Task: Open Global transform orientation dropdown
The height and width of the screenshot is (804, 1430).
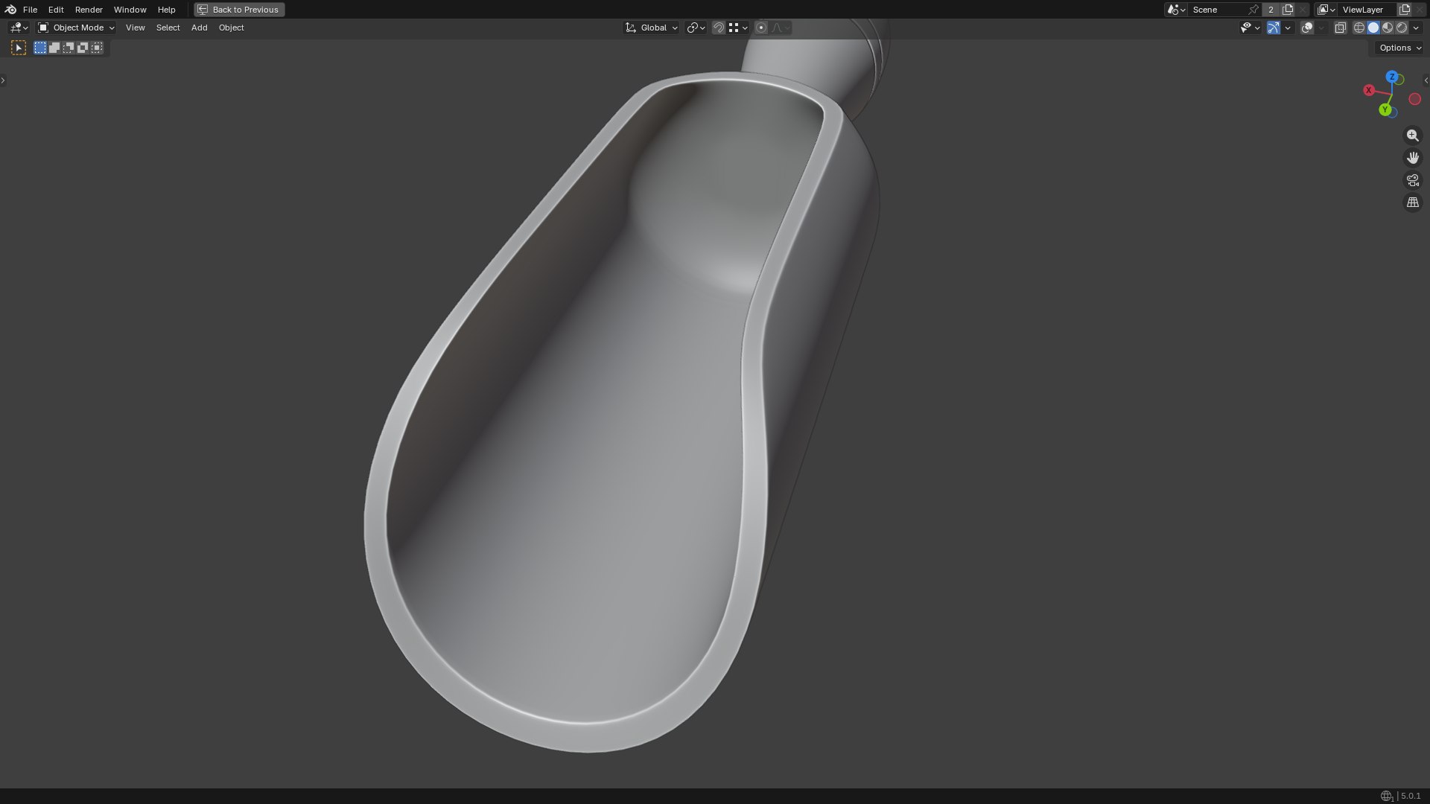Action: click(x=651, y=28)
